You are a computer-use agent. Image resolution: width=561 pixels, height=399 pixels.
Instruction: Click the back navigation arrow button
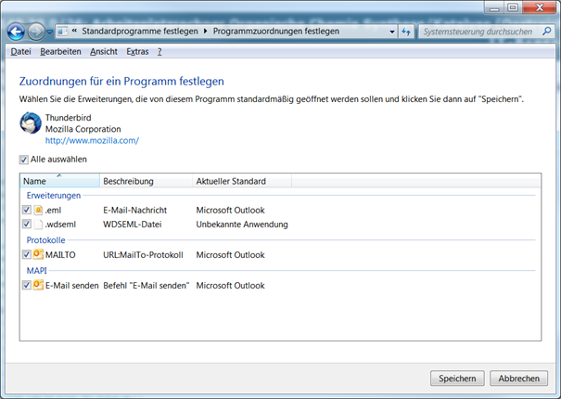click(16, 32)
